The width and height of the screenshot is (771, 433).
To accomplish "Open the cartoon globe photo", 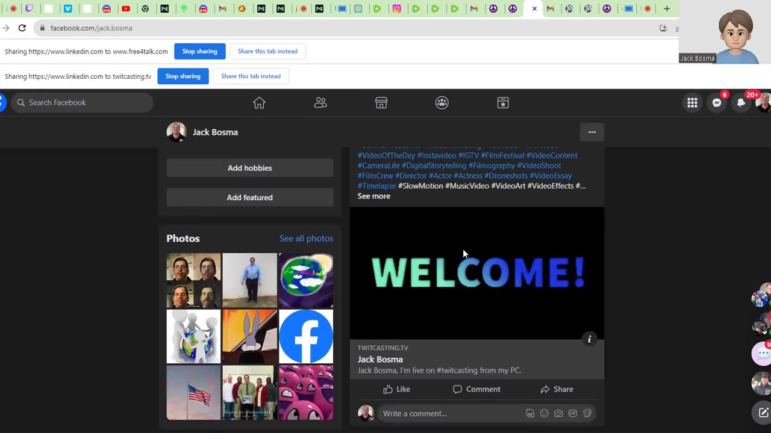I will 306,280.
